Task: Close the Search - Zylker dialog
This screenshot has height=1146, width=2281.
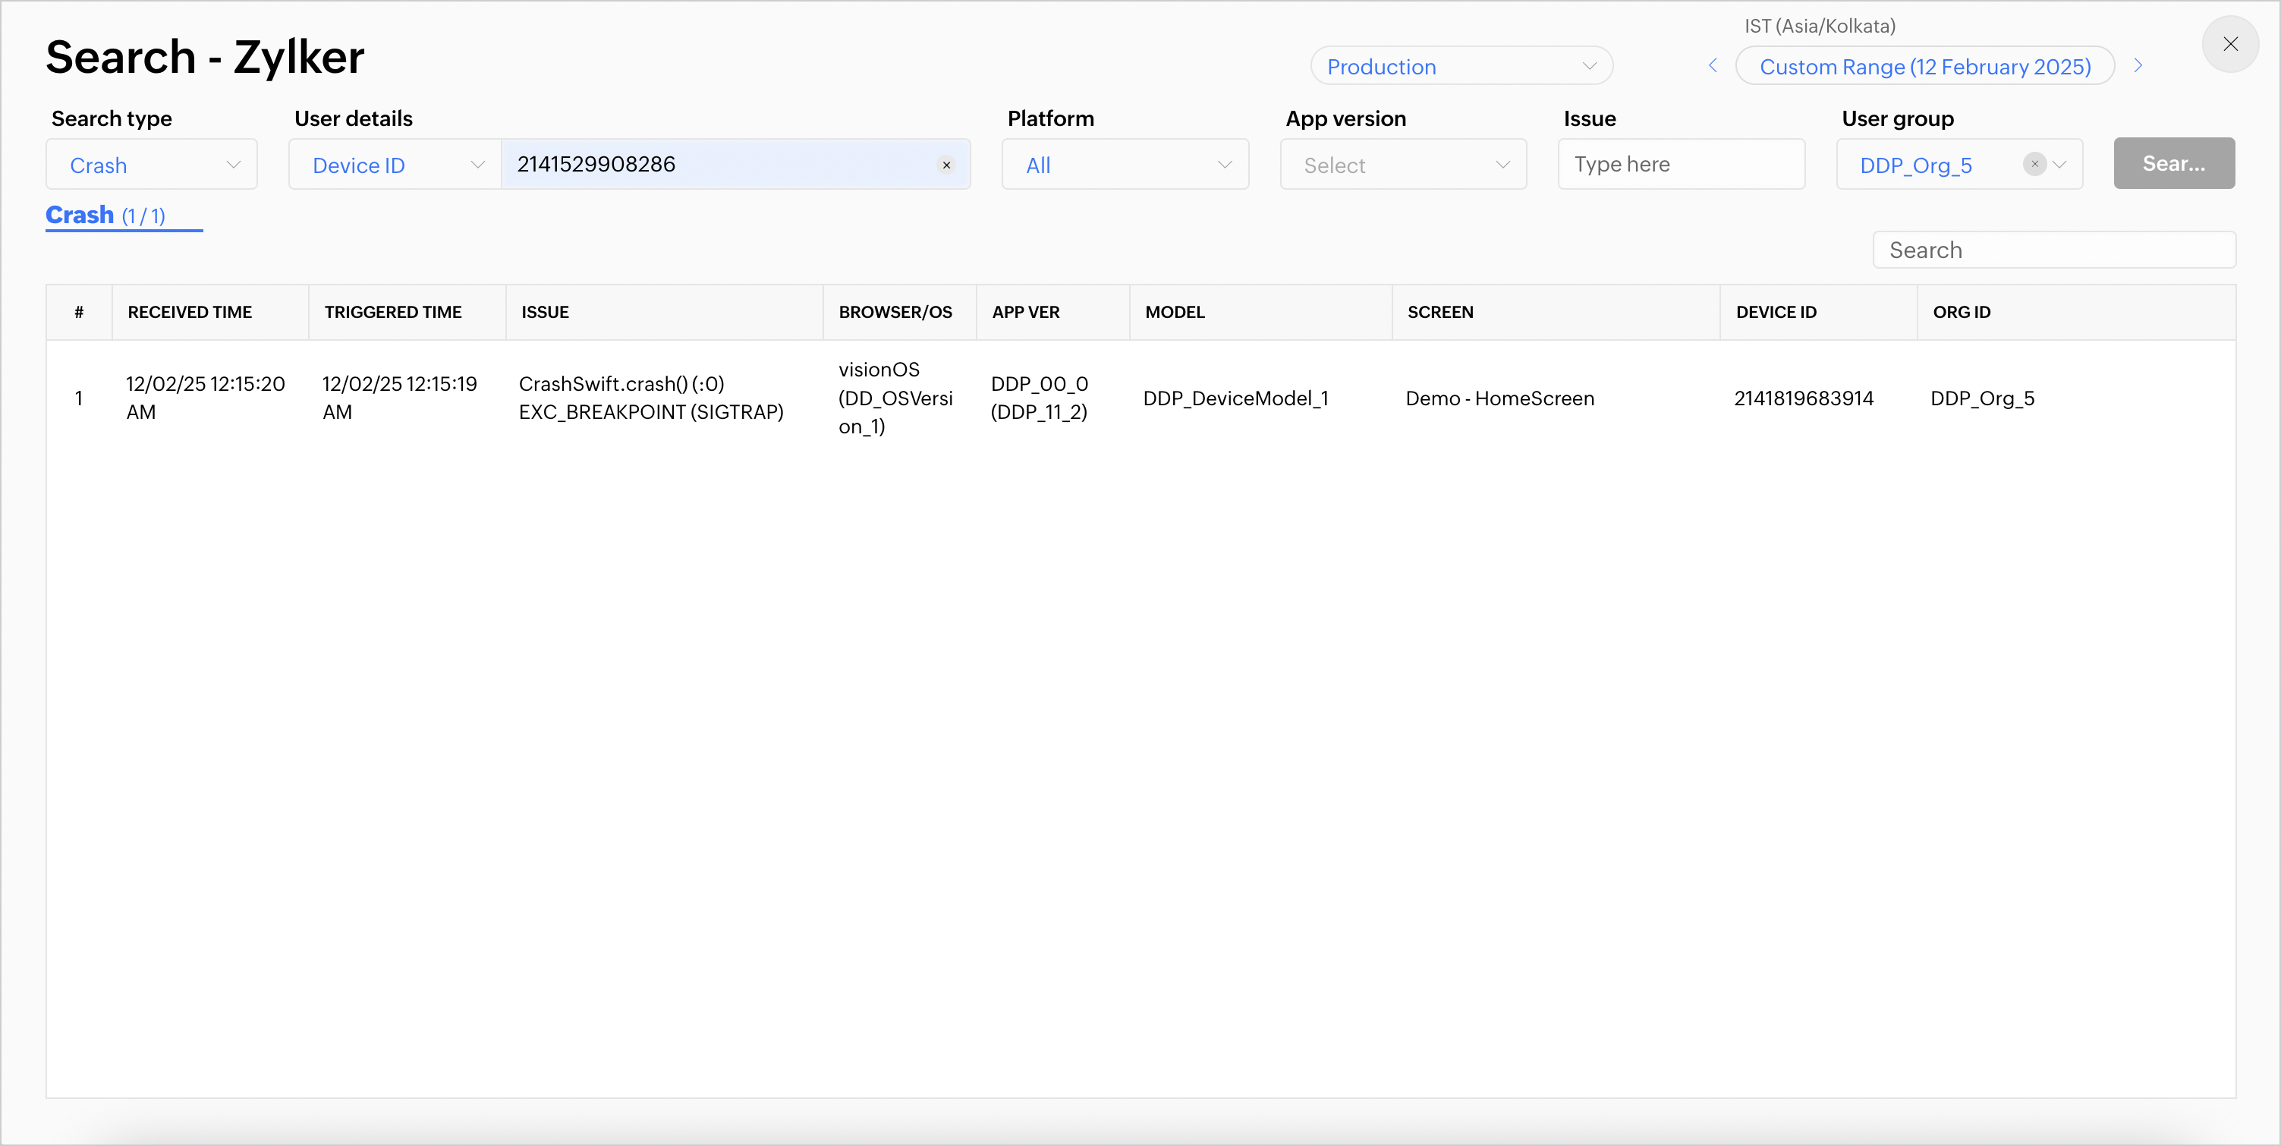Action: [2229, 44]
